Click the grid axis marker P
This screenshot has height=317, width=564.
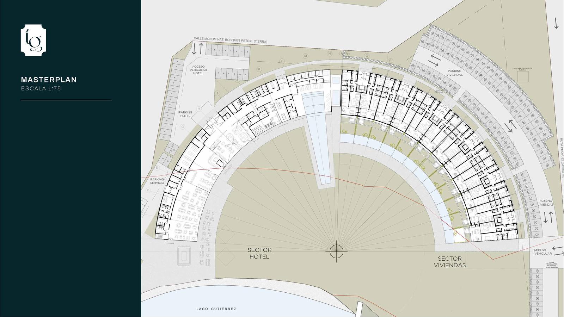390,61
